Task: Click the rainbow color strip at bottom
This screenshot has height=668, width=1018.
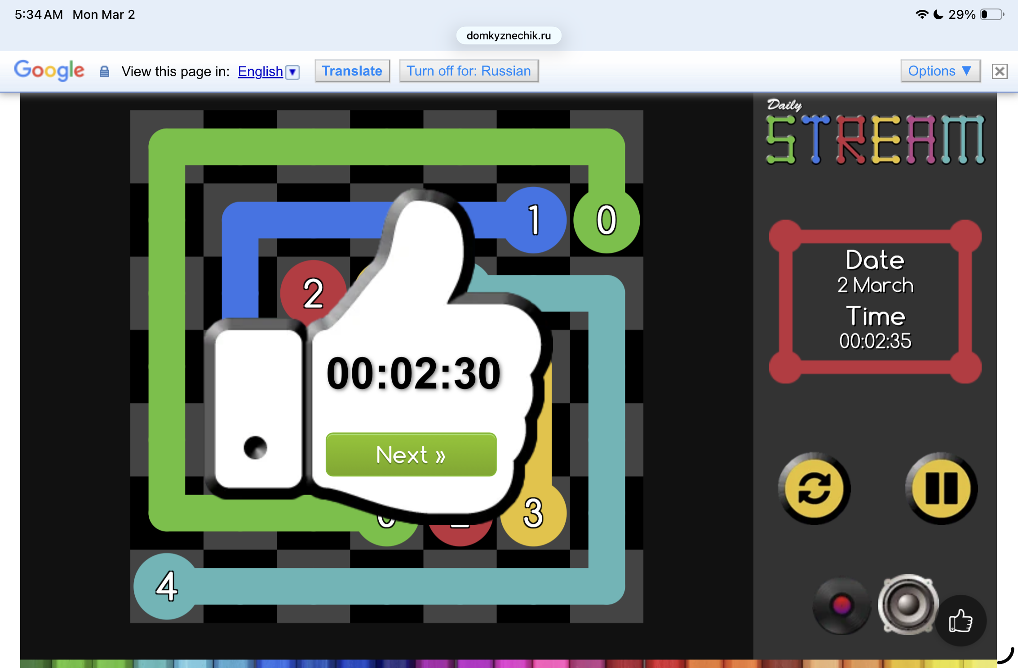Action: [x=508, y=663]
